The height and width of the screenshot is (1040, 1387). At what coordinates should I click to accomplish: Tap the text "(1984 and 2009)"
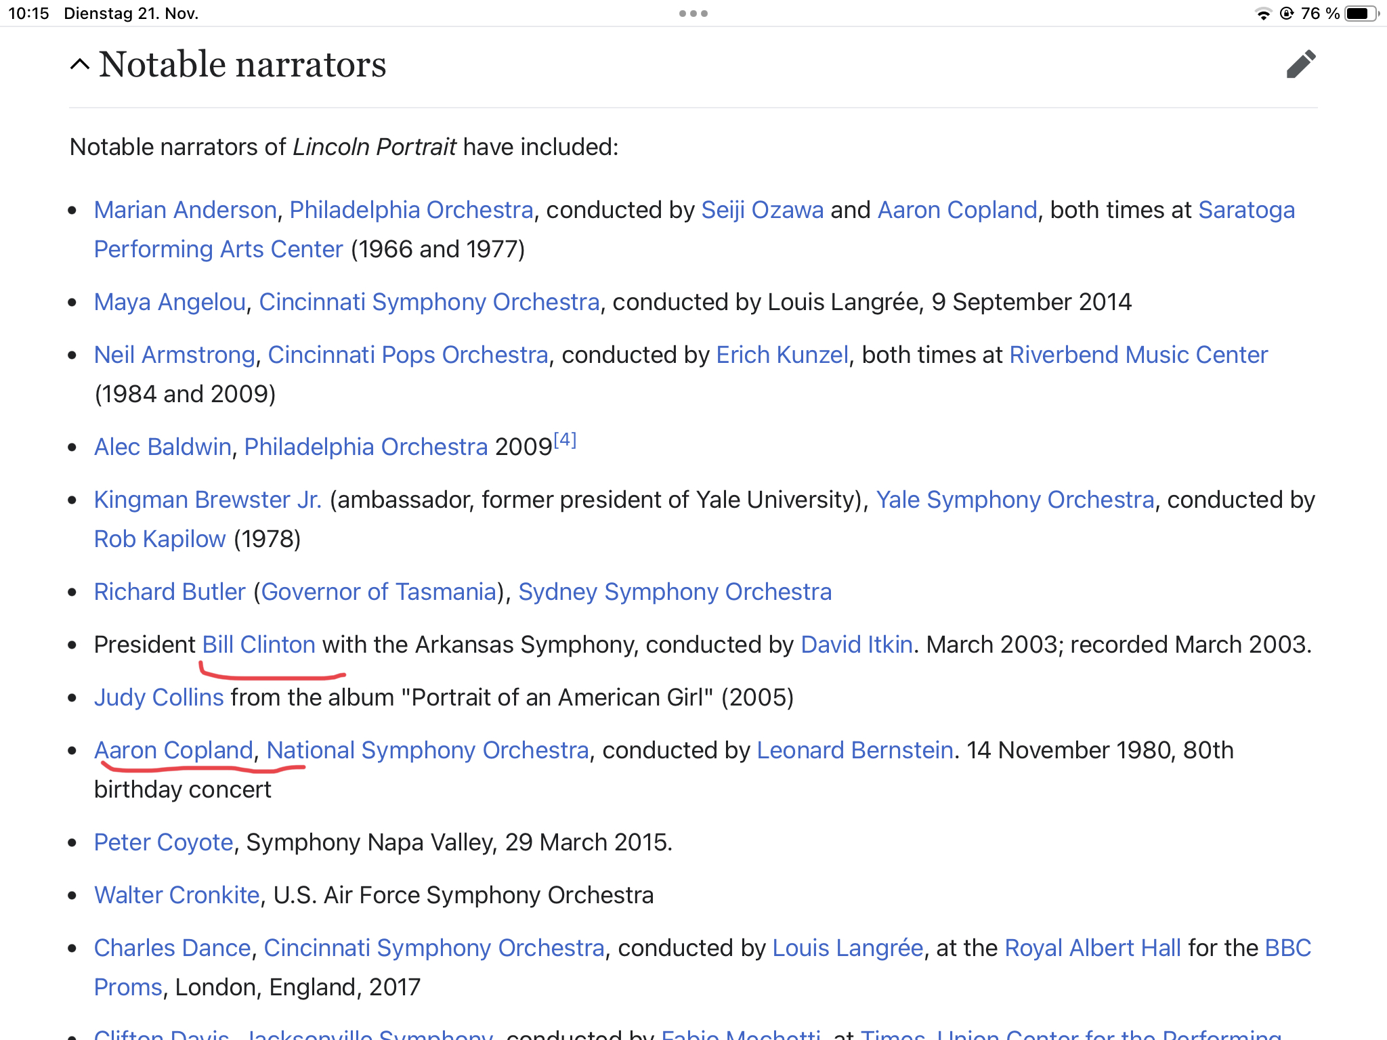[x=185, y=394]
